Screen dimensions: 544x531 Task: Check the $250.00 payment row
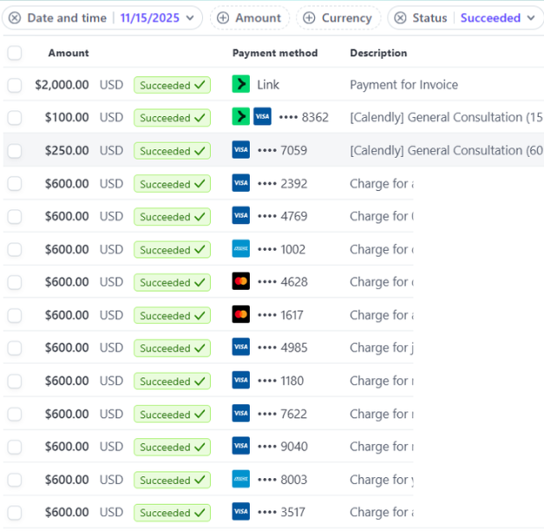[15, 151]
